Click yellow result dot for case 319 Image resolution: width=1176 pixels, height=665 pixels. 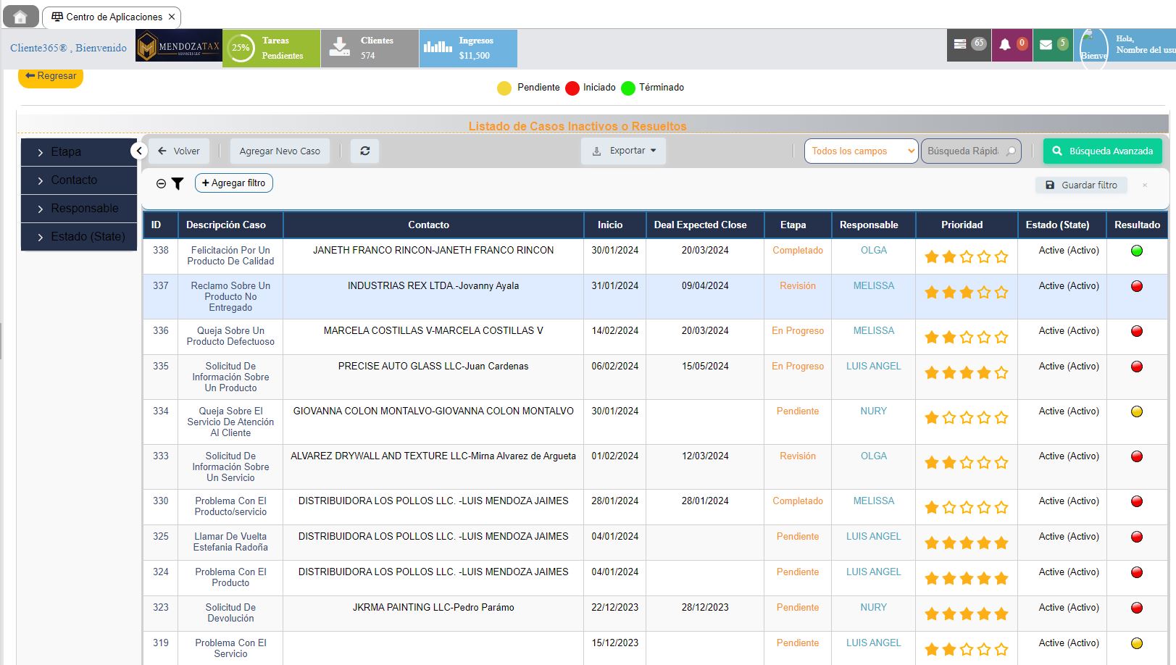click(1137, 643)
